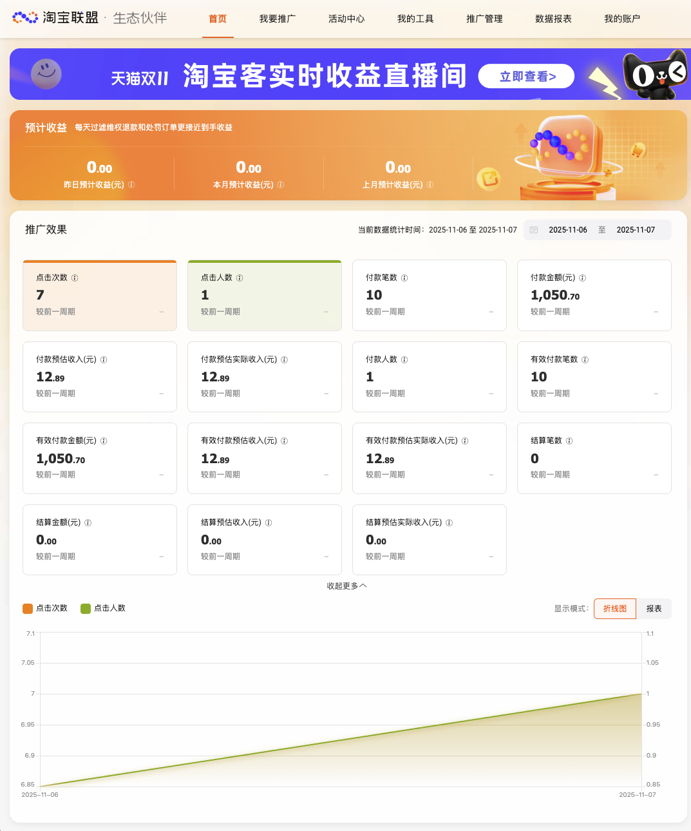This screenshot has width=691, height=831.
Task: Select the 付款人数 metric card
Action: tap(429, 377)
